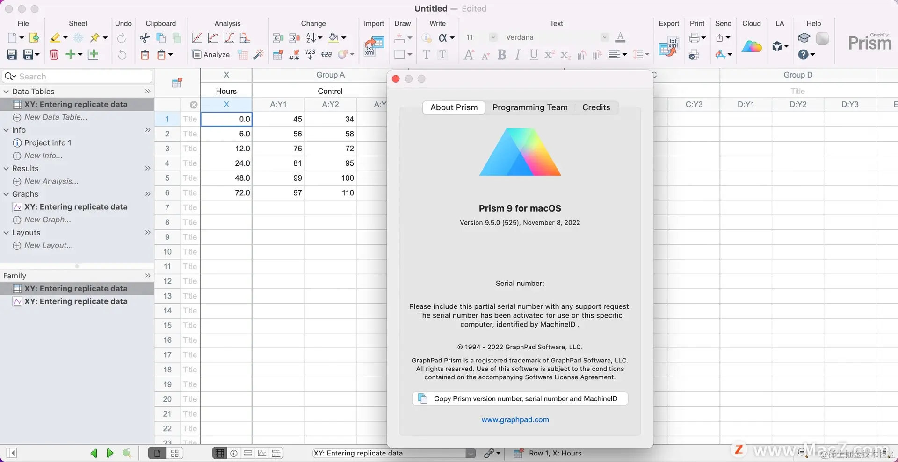Go to the next sheet green arrow
Viewport: 898px width, 462px height.
pos(110,453)
